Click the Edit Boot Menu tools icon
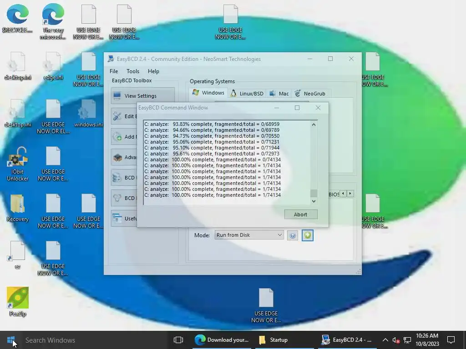 click(x=117, y=116)
